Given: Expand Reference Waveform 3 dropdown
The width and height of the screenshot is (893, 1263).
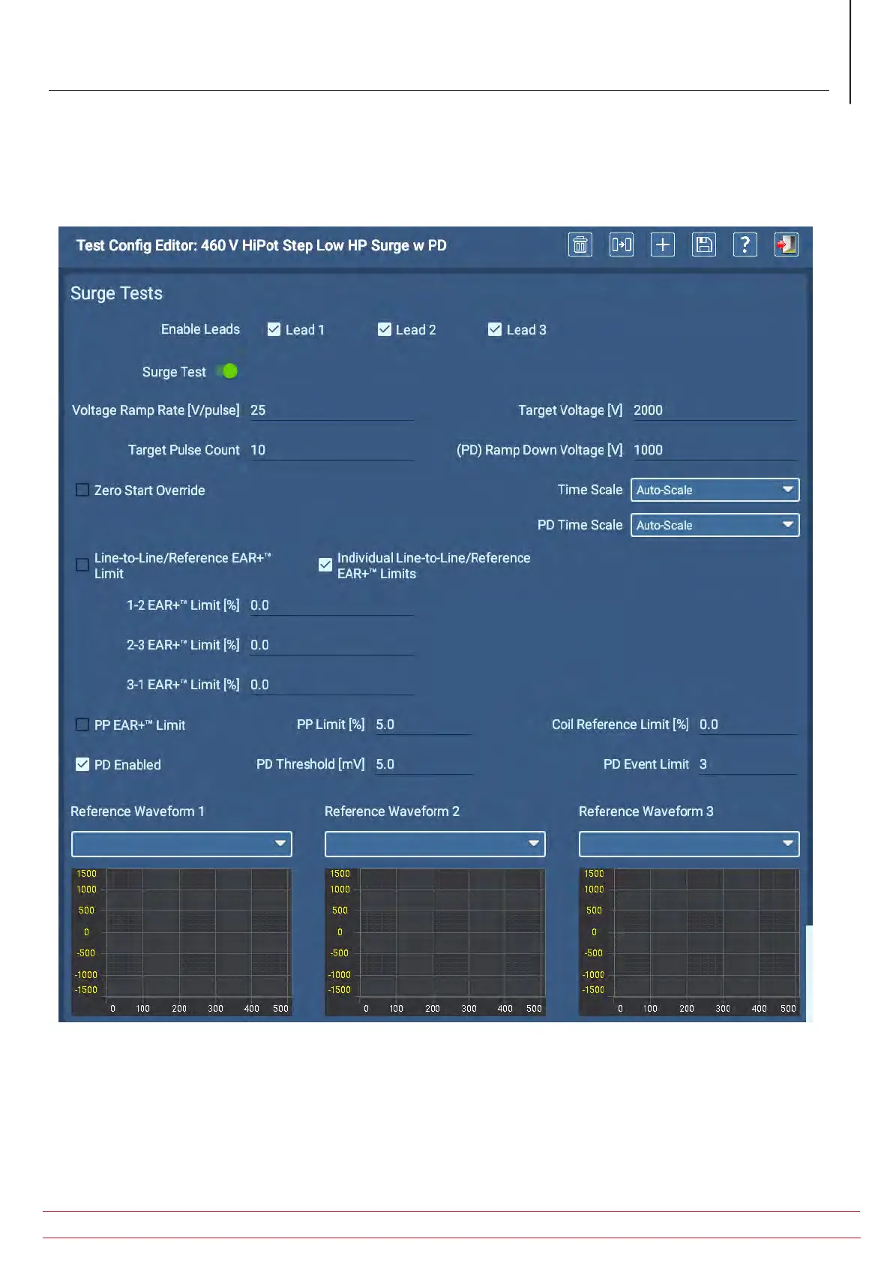Looking at the screenshot, I should coord(689,844).
